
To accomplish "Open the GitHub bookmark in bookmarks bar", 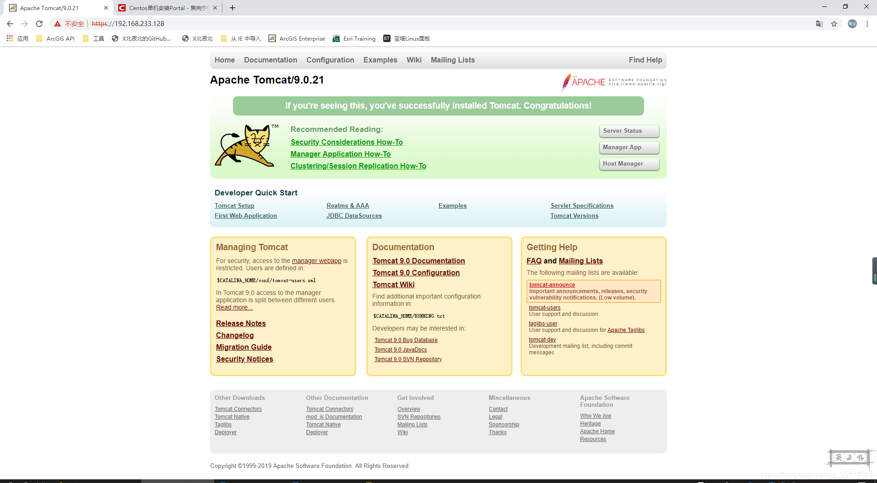I will point(142,39).
